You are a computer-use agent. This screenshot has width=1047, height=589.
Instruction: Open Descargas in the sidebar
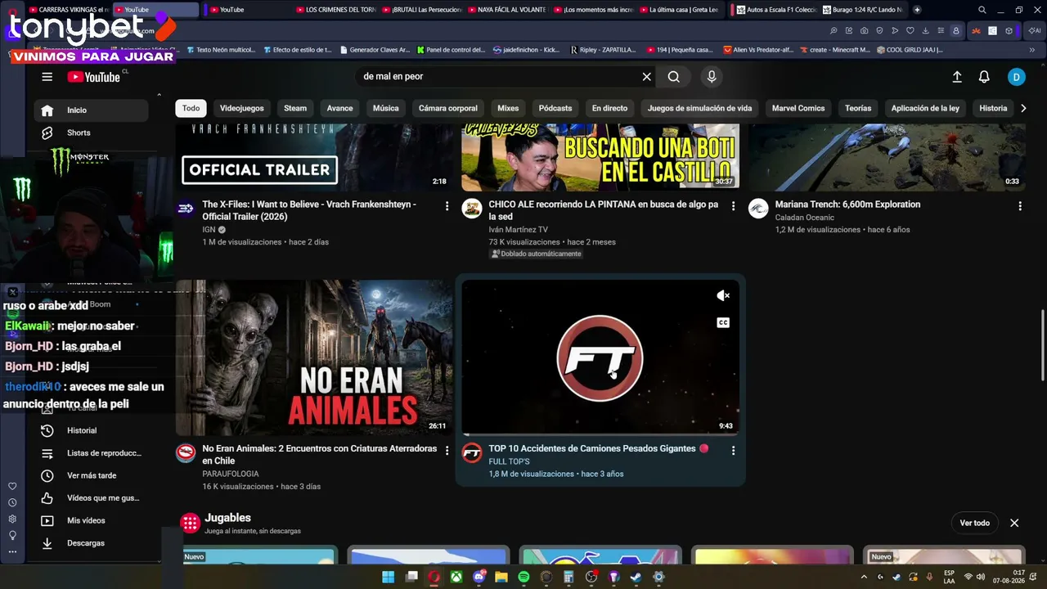coord(92,543)
